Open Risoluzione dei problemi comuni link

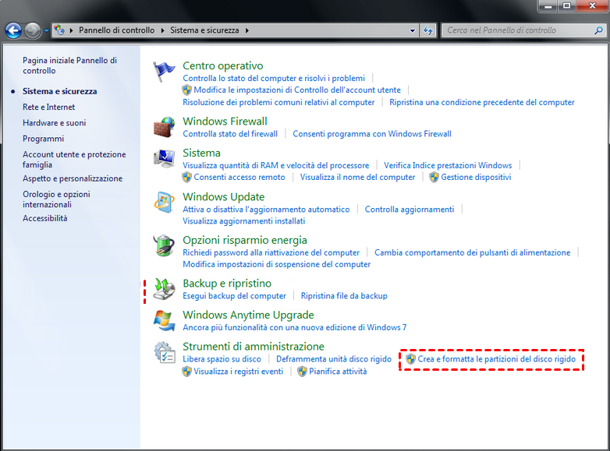(278, 102)
